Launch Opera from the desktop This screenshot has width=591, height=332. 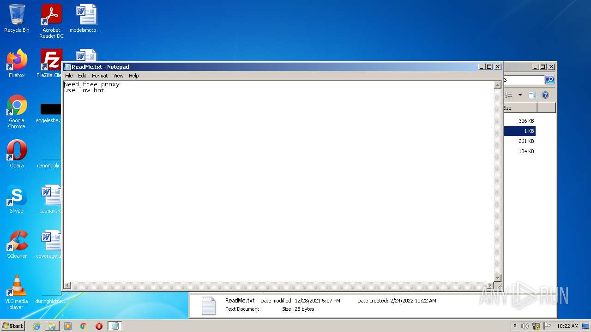[x=17, y=154]
